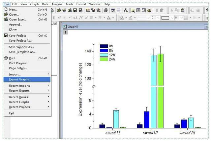Click the Code Builder toolbar icon
211x141 pixels.
144,10
